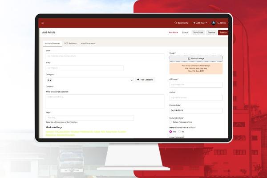Screen dimensions: 267x178
Task: Enable Set As Featured Article checkbox
Action: (x=171, y=122)
